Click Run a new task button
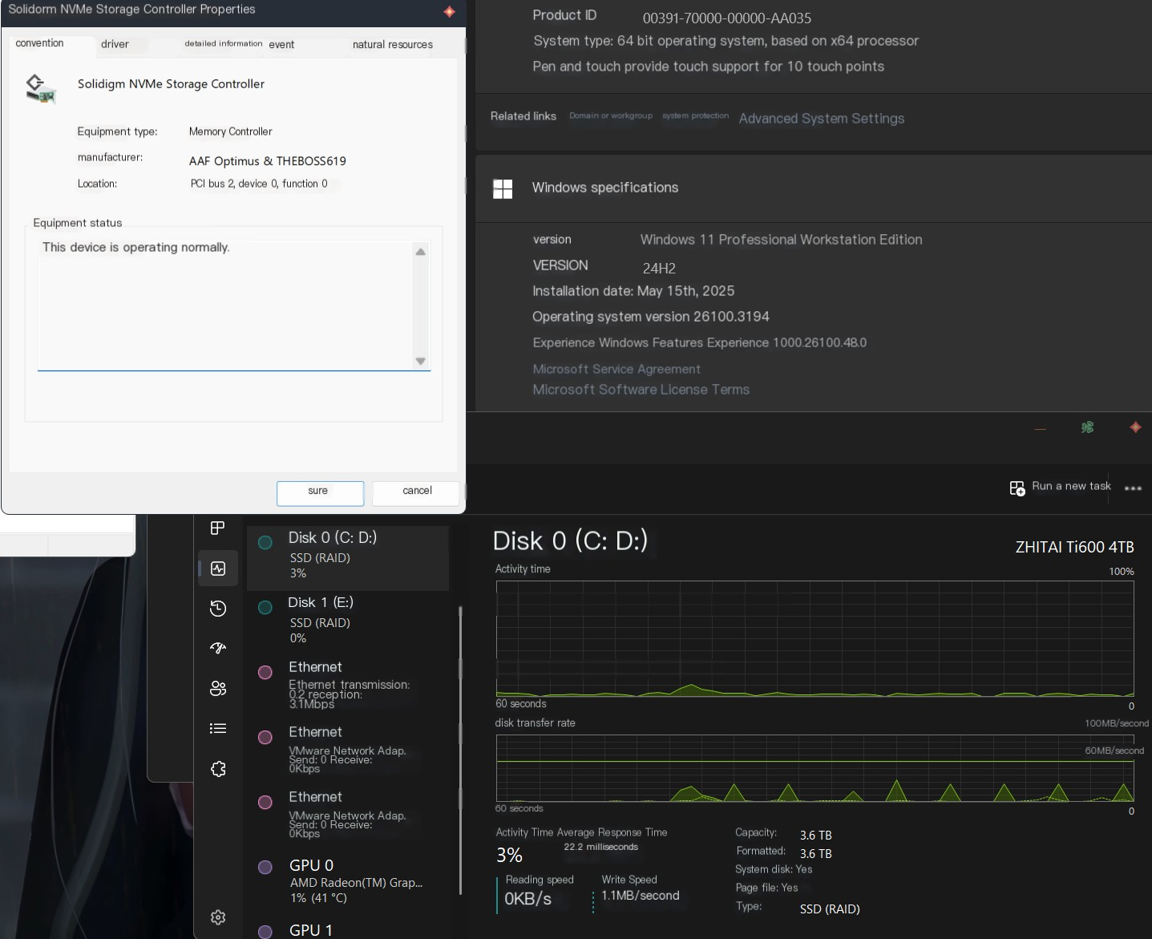 (x=1060, y=487)
